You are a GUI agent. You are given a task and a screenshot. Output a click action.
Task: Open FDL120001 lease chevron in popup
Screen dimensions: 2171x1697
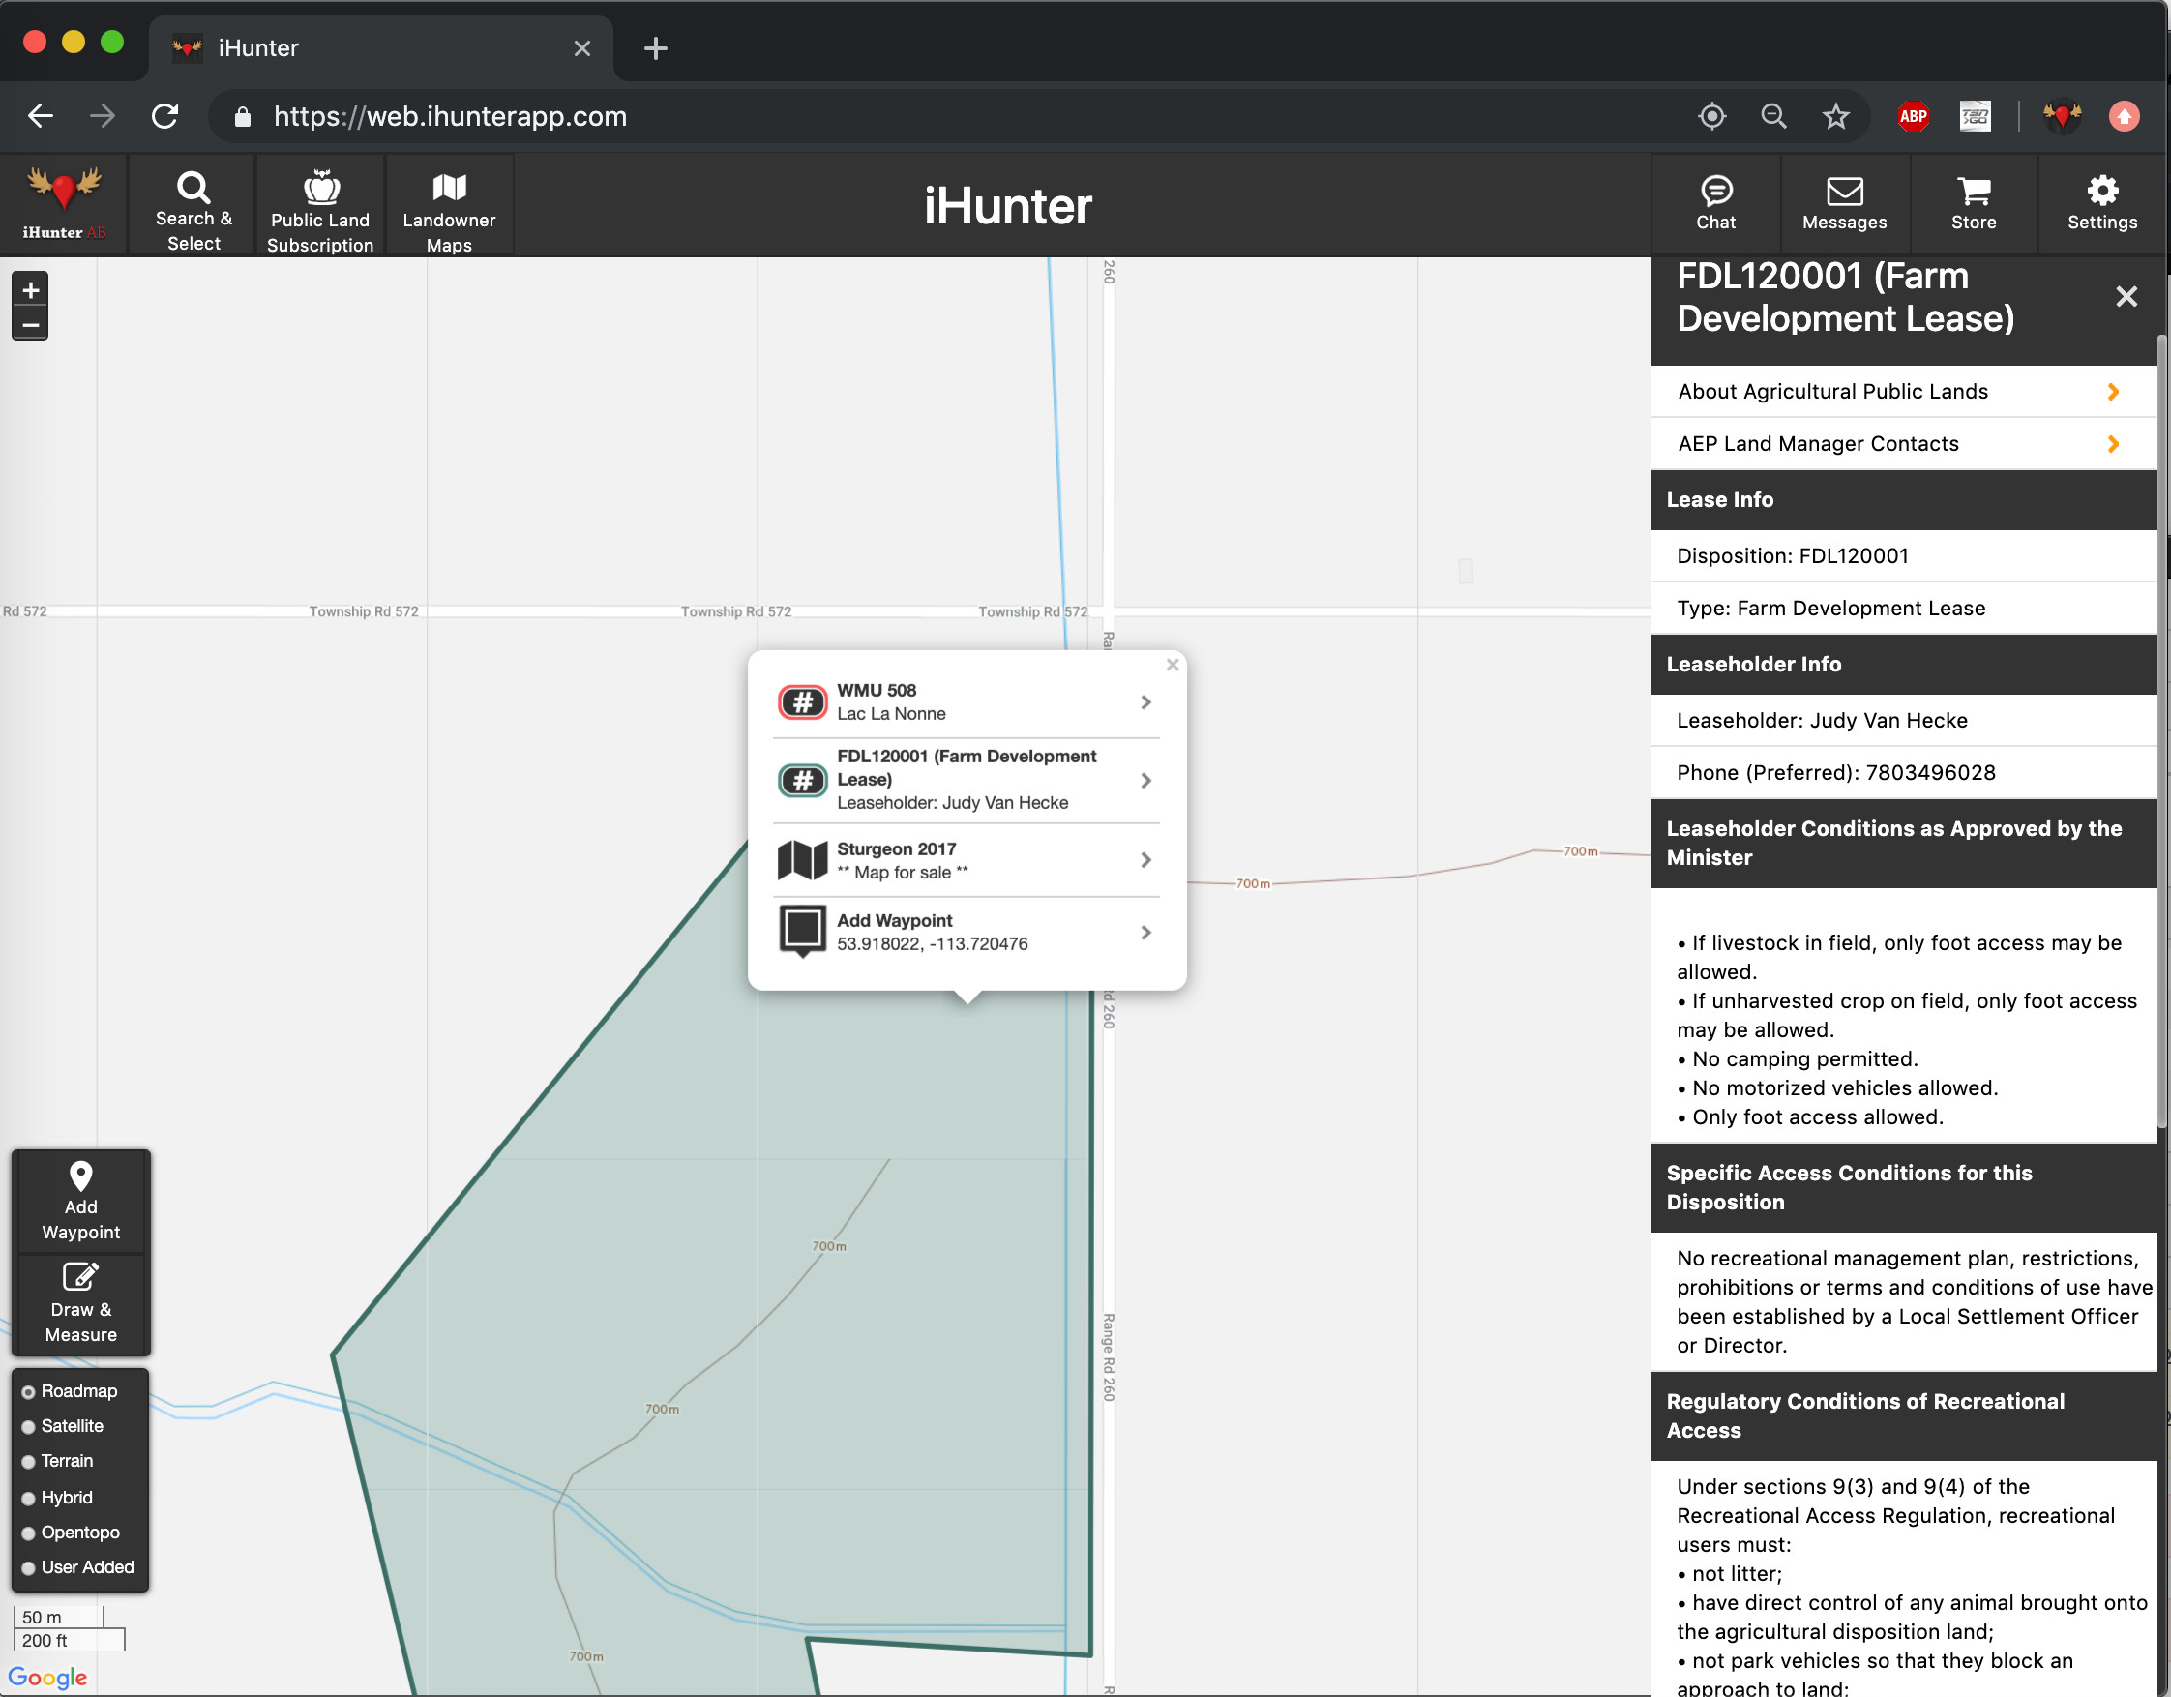(x=1145, y=781)
